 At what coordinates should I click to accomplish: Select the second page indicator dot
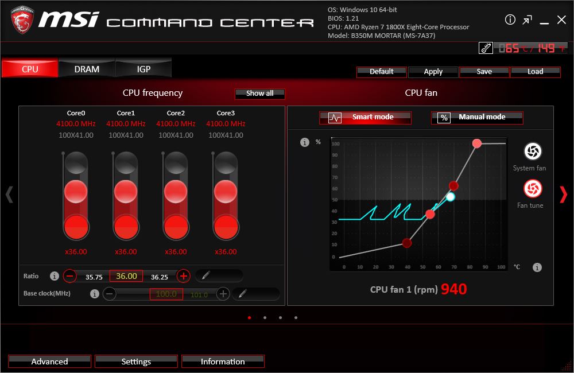(265, 318)
